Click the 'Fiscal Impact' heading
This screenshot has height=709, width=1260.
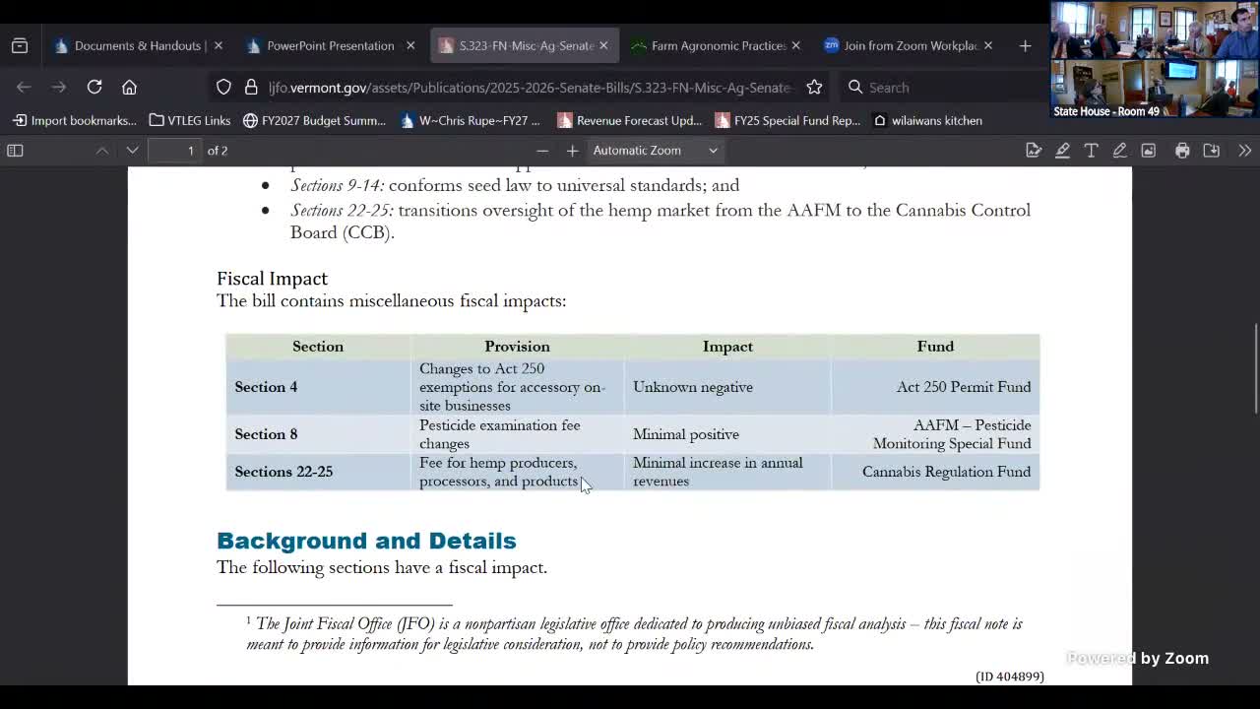[272, 279]
